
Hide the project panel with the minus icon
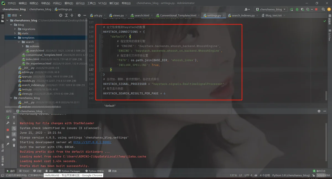click(x=85, y=15)
